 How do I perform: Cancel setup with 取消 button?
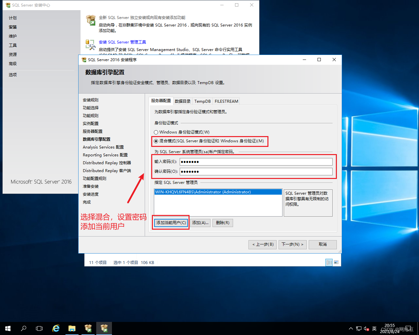pos(323,244)
